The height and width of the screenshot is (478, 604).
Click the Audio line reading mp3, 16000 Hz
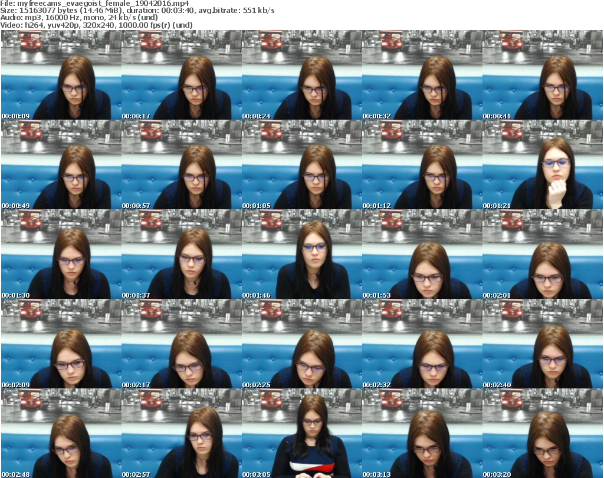click(x=79, y=18)
